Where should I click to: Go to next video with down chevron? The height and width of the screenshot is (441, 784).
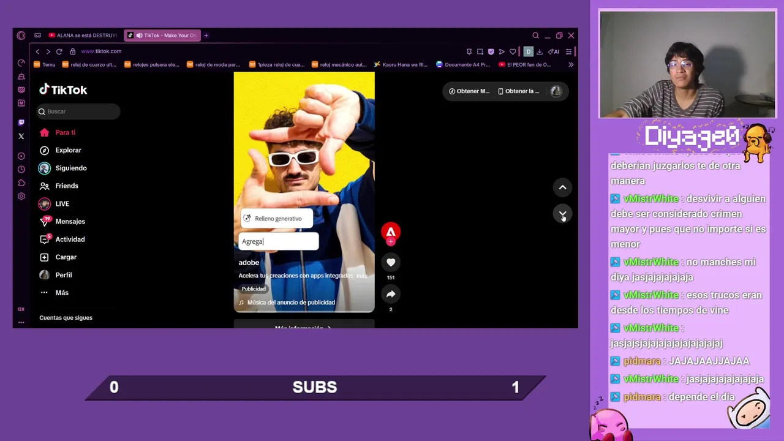coord(562,214)
